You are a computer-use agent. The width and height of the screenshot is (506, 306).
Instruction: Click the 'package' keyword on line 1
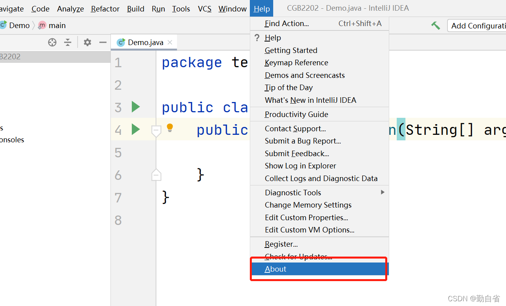click(192, 62)
